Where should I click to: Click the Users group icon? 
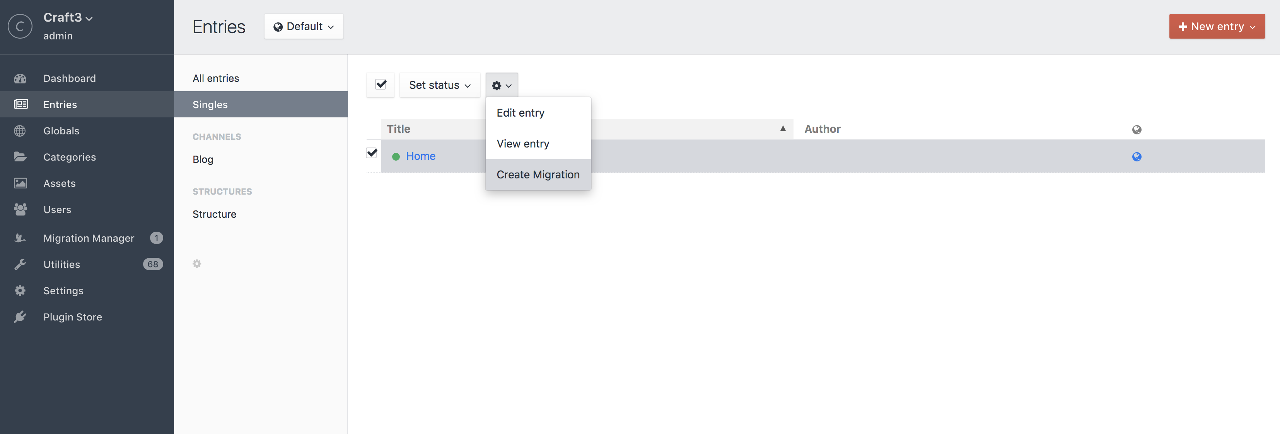(20, 209)
